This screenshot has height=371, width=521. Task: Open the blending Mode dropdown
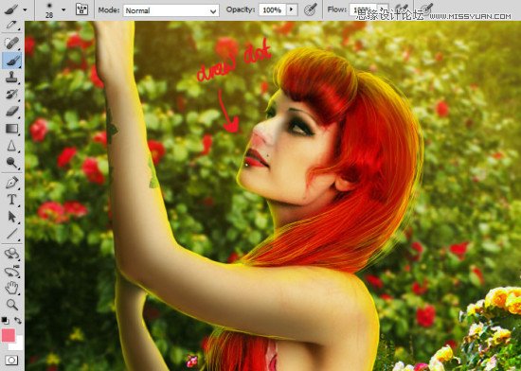[x=171, y=10]
